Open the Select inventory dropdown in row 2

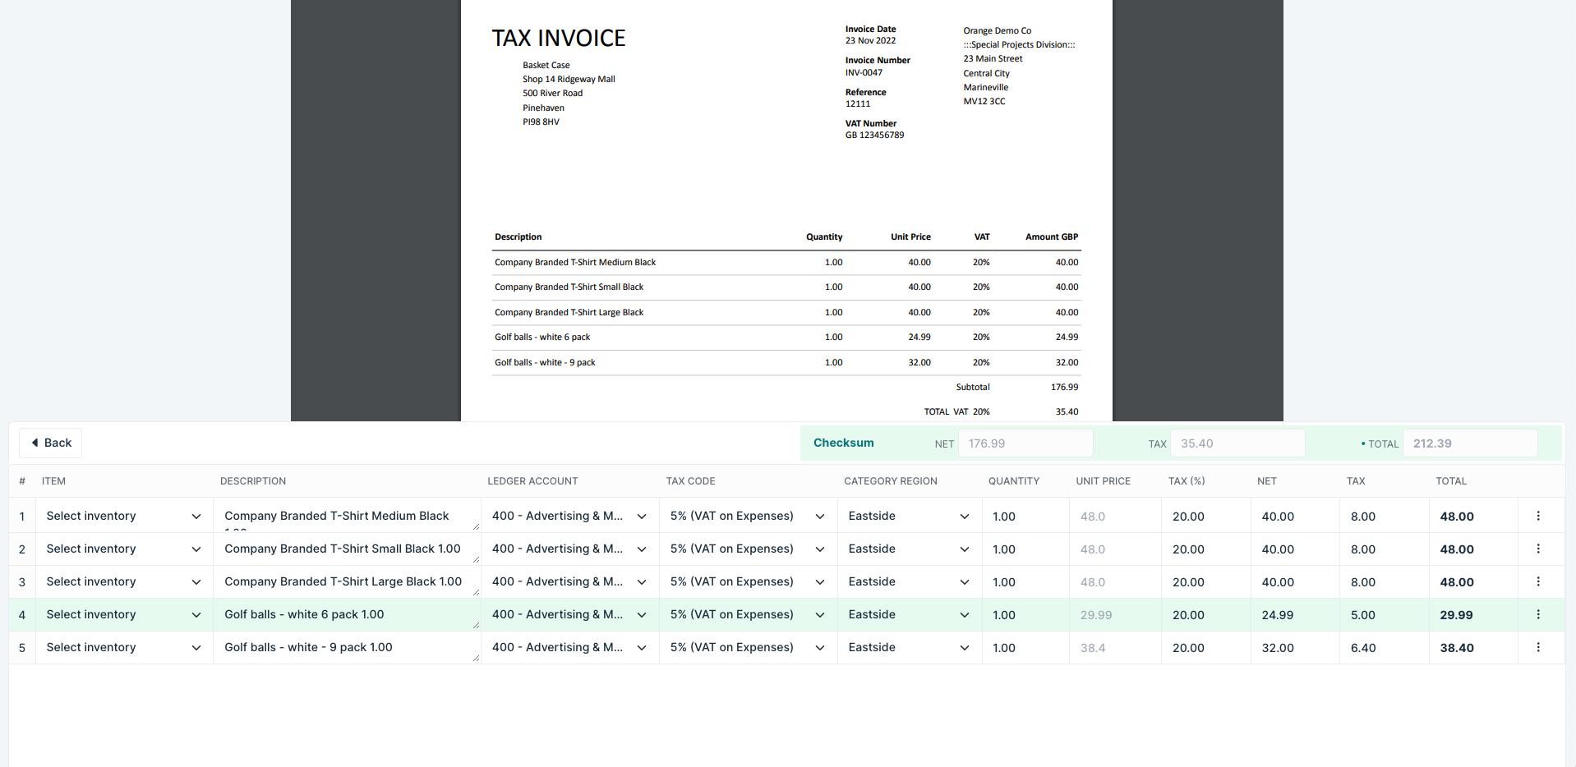click(124, 549)
